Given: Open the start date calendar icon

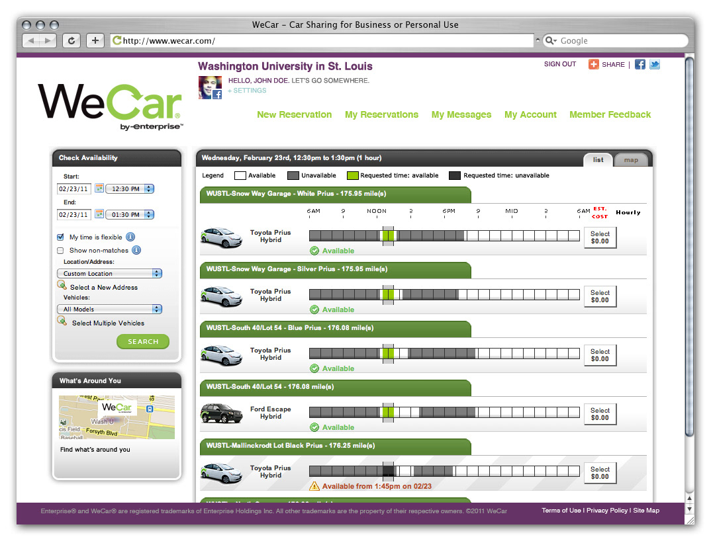Looking at the screenshot, I should coord(99,188).
